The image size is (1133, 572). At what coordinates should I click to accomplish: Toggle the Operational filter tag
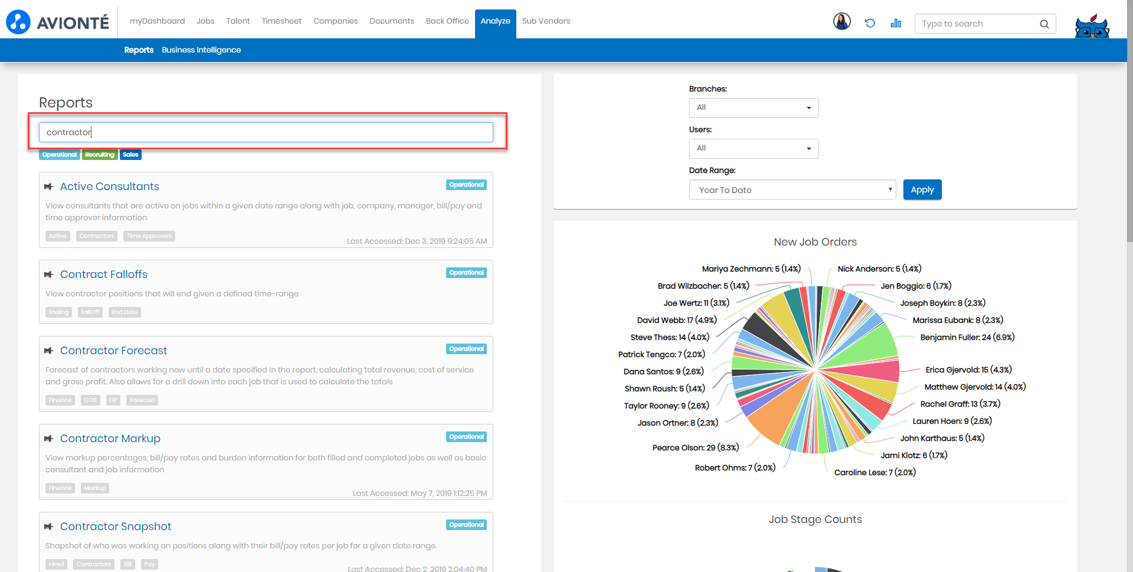pyautogui.click(x=60, y=155)
